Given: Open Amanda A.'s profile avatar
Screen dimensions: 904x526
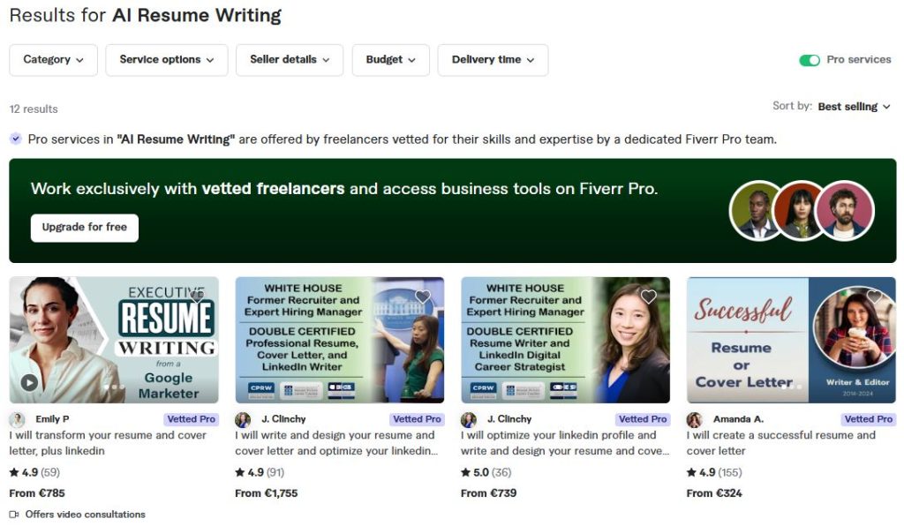Looking at the screenshot, I should [x=695, y=419].
